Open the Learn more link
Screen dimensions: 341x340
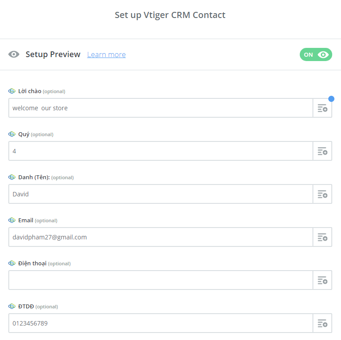pyautogui.click(x=106, y=55)
